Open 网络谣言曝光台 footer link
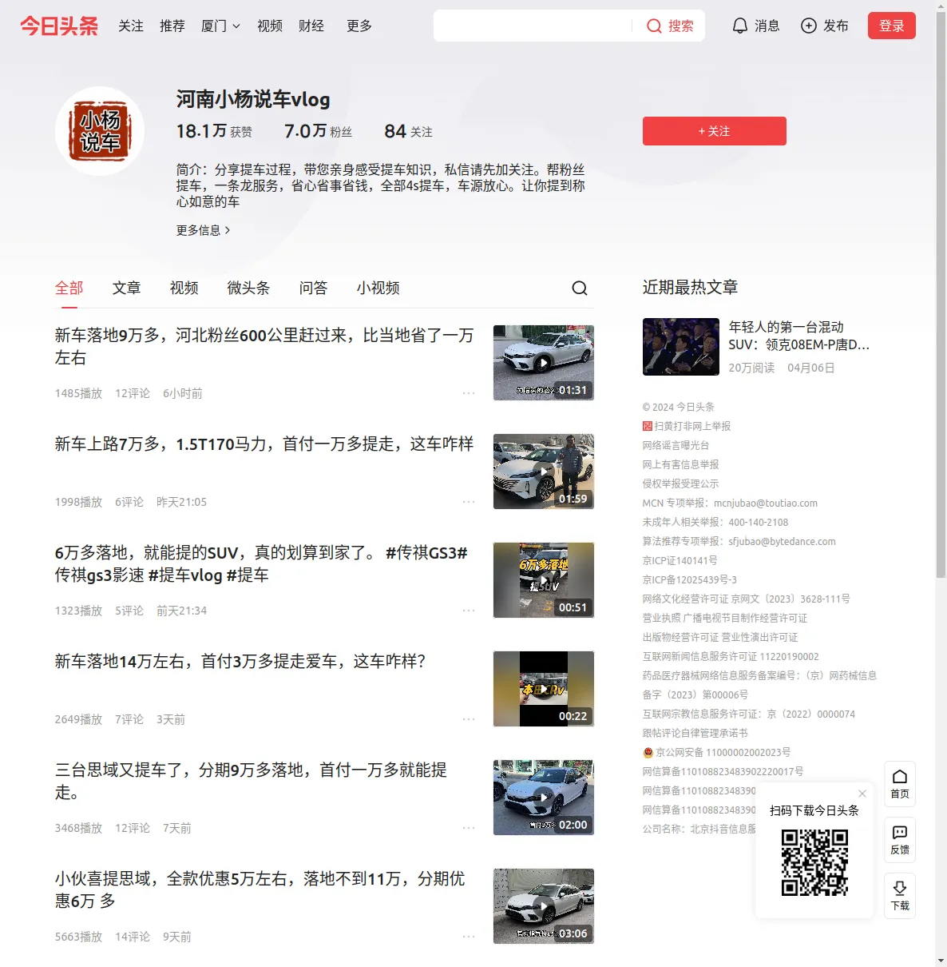 click(676, 445)
